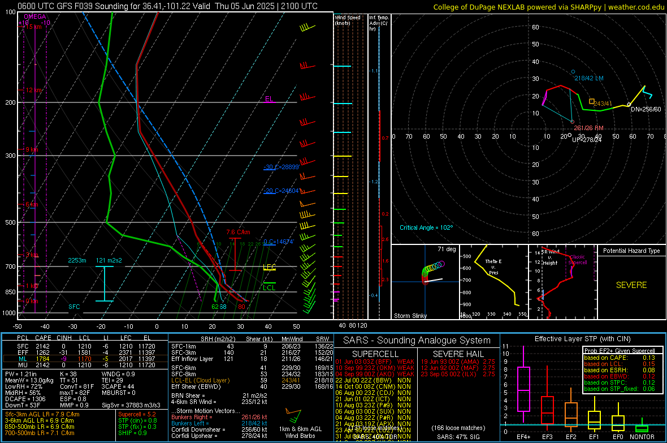Screen dimensions: 667x443
Task: Click 'SigSvr = 37883 m3/s3' value
Action: (x=131, y=405)
